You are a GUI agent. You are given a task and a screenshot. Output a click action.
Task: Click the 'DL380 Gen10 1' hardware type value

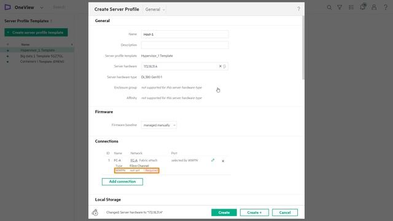152,77
